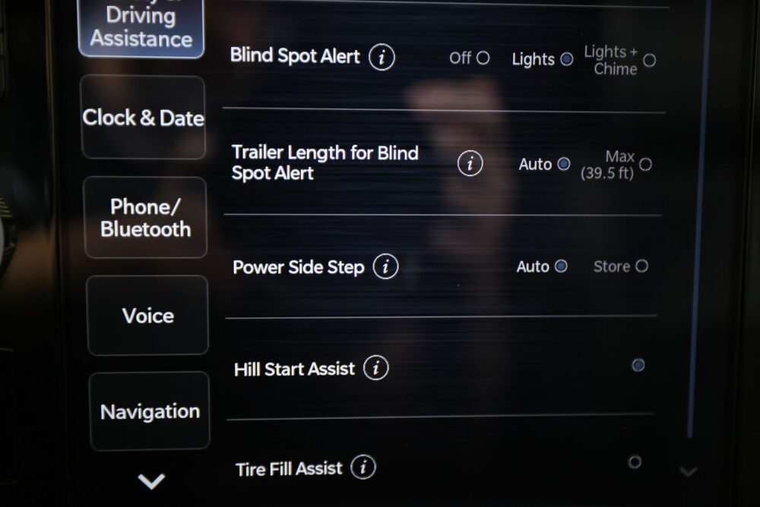Image resolution: width=760 pixels, height=507 pixels.
Task: Open Clock & Date settings
Action: tap(144, 117)
